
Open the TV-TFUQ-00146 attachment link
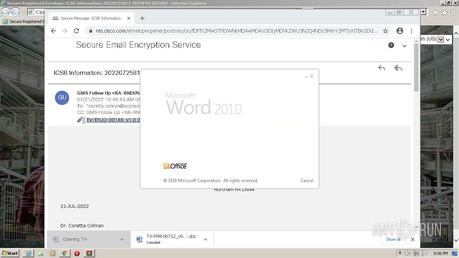[x=113, y=120]
